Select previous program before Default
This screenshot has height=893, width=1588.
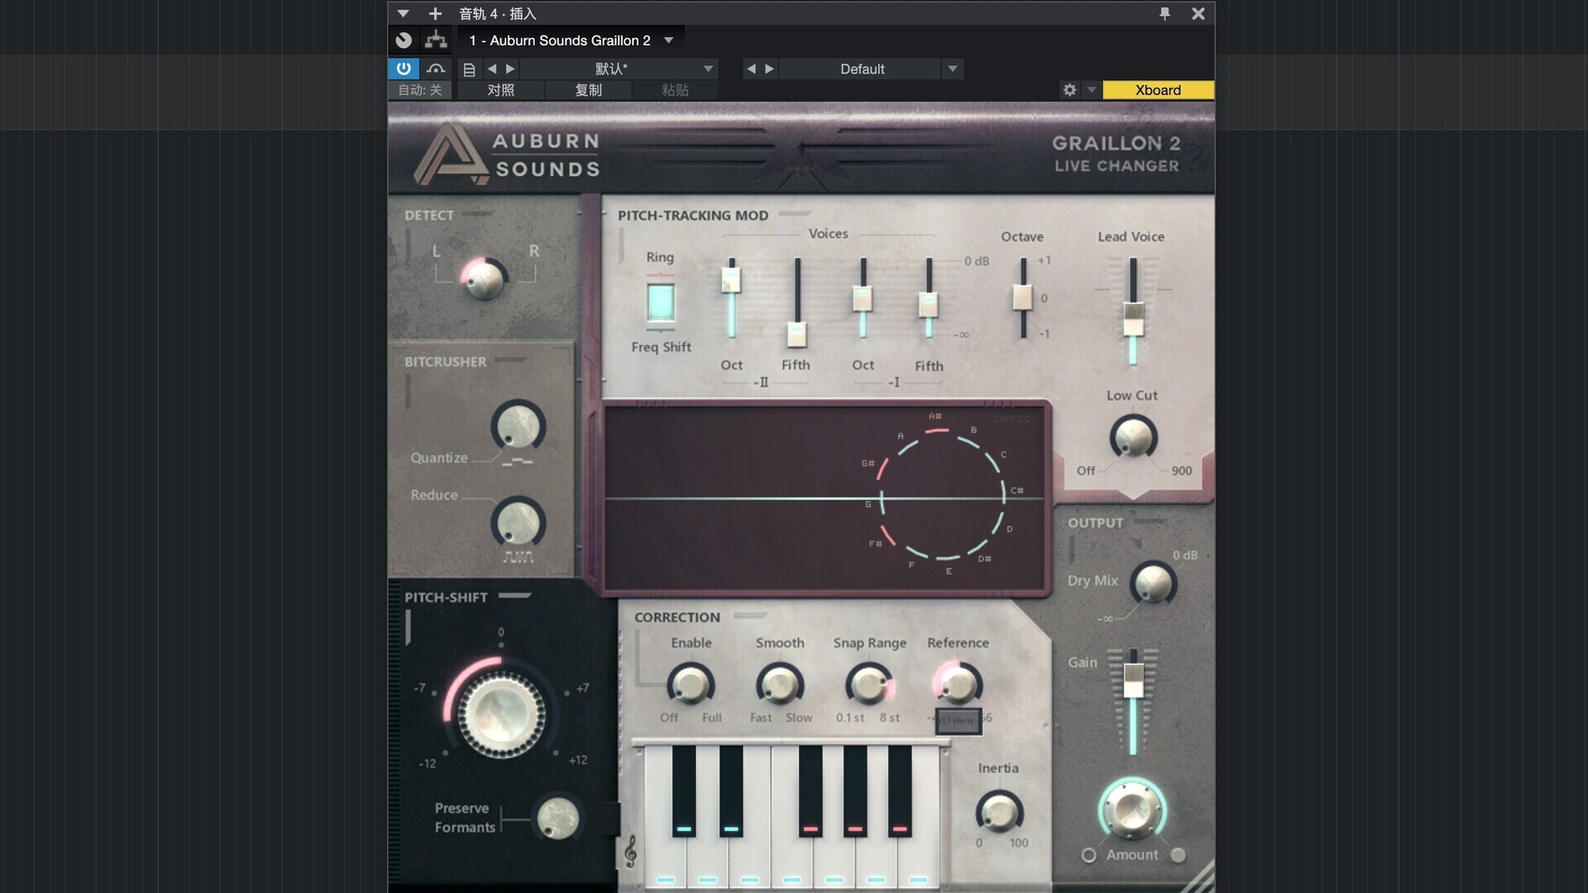coord(751,69)
